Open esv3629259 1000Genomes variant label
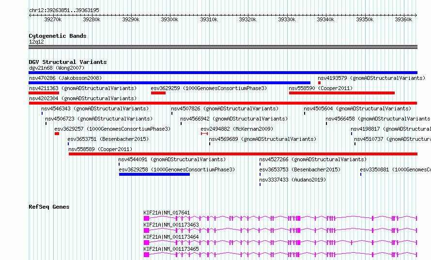 point(209,88)
